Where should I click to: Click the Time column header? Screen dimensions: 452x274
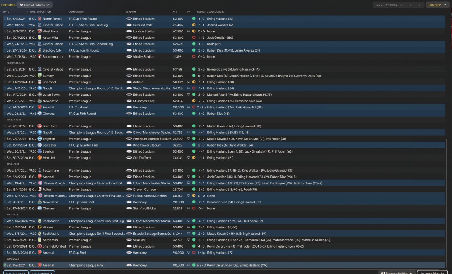tap(32, 12)
